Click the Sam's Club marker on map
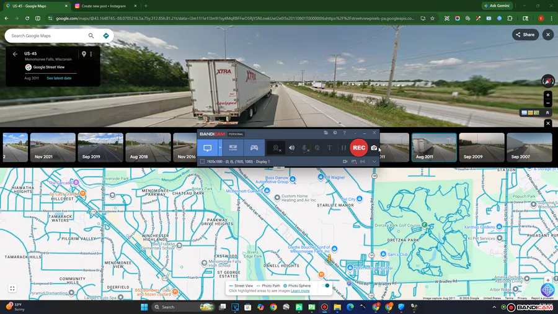558x314 pixels. [383, 254]
